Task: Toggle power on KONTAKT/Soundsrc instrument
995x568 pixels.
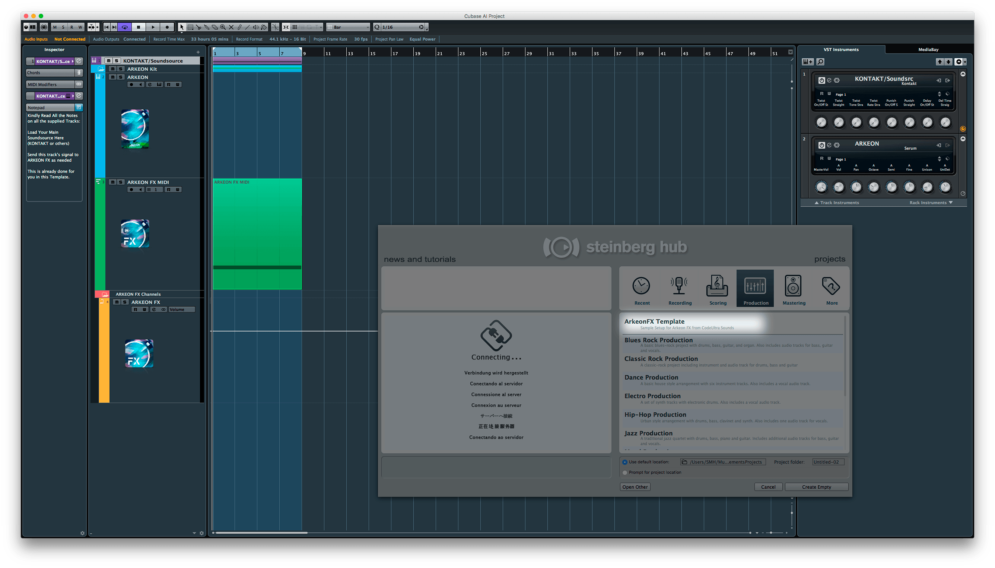Action: point(821,80)
